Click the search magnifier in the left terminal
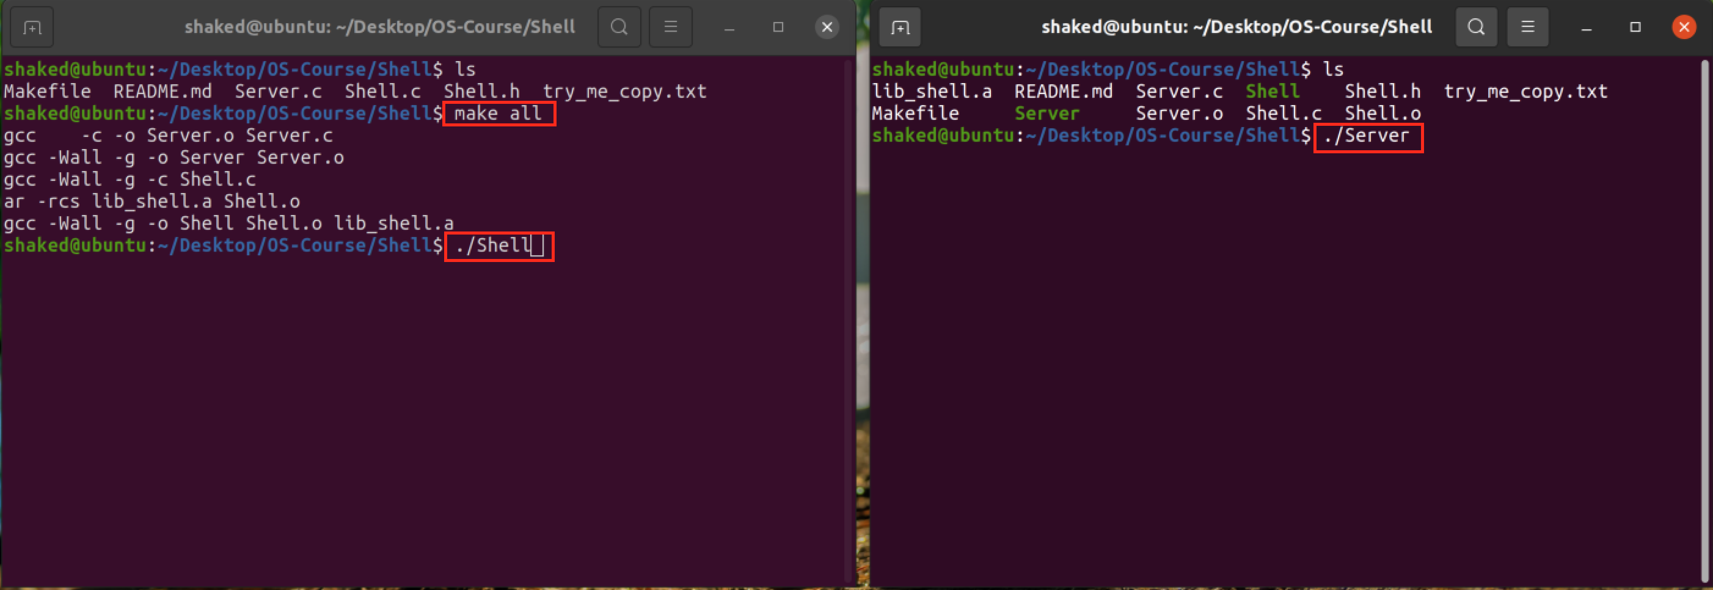Screen dimensions: 1713x590 tap(618, 27)
